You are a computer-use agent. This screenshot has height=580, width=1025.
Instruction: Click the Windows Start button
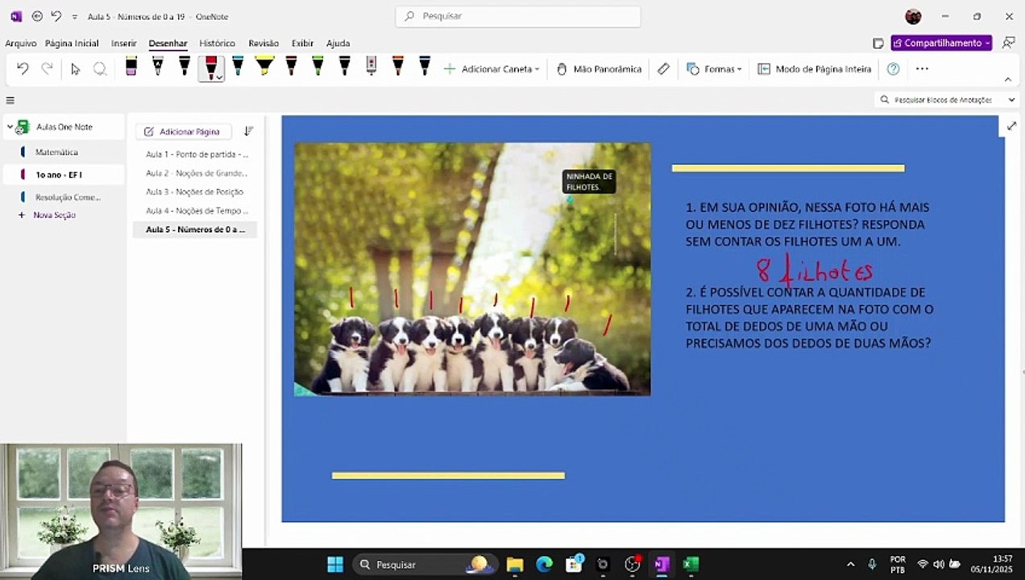tap(335, 564)
